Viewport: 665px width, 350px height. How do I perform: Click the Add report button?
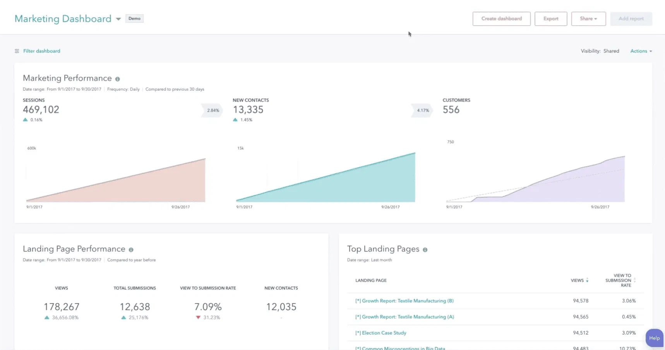(631, 19)
